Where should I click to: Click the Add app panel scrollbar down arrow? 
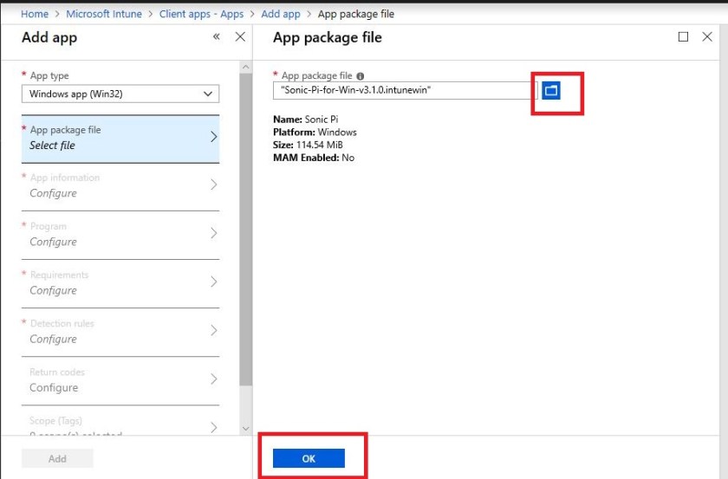click(245, 429)
